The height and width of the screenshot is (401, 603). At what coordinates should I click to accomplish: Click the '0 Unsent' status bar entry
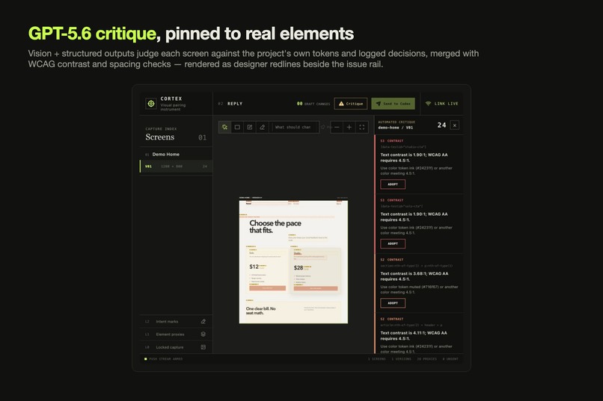[x=450, y=359]
